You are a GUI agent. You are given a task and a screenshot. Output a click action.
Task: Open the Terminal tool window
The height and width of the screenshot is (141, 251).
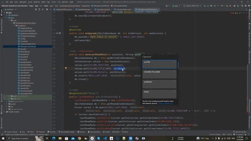(51, 132)
